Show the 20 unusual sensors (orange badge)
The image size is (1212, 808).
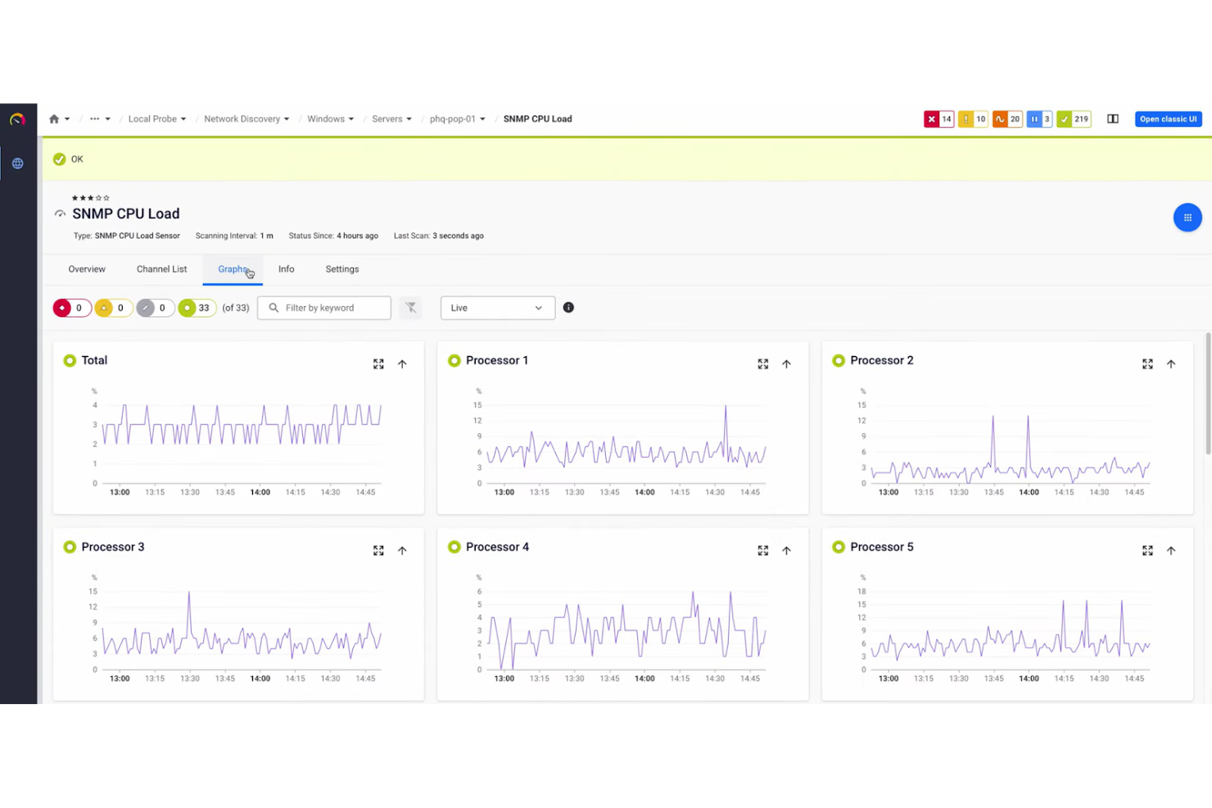(x=1007, y=119)
